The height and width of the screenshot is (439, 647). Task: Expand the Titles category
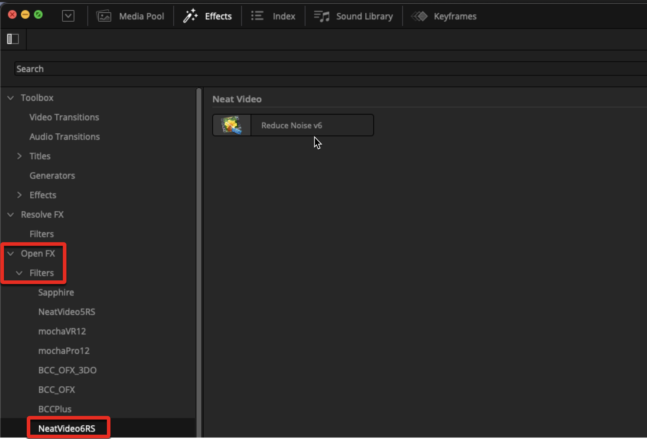click(x=19, y=156)
